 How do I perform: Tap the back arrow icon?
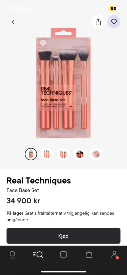pyautogui.click(x=13, y=22)
